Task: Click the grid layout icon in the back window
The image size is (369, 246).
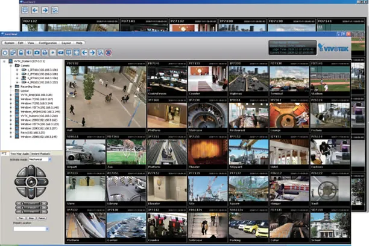Action: (25, 10)
